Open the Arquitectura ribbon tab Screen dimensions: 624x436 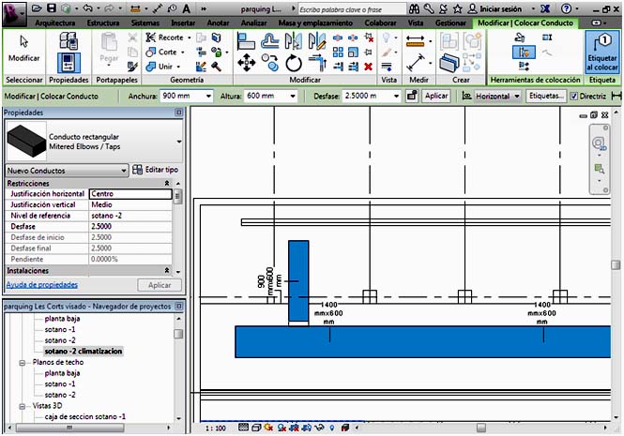tap(54, 21)
